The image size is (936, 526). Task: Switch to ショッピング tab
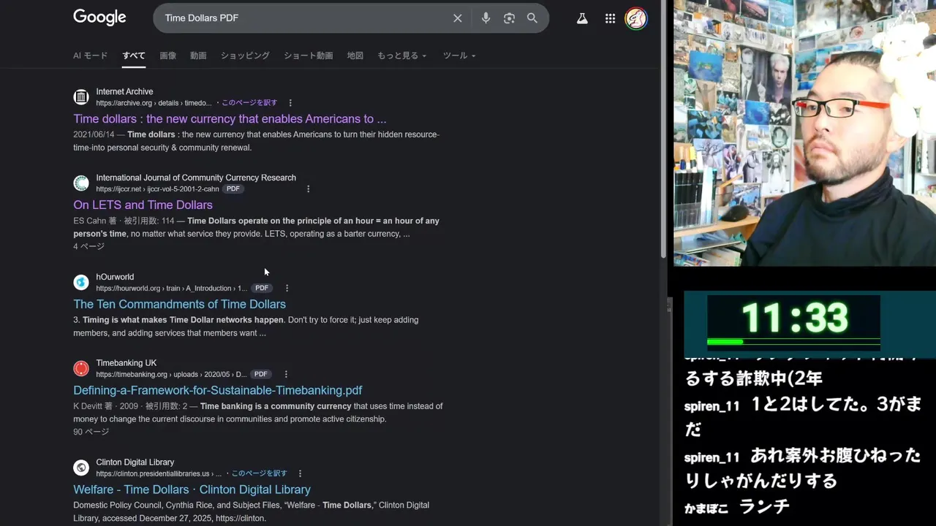pos(245,56)
